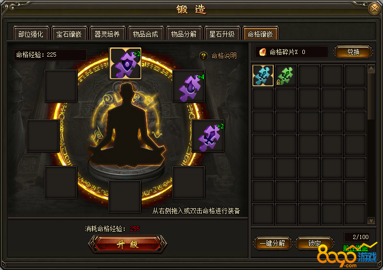This screenshot has width=383, height=270.
Task: Open the 宝石镶嵌 tab
Action: point(69,34)
